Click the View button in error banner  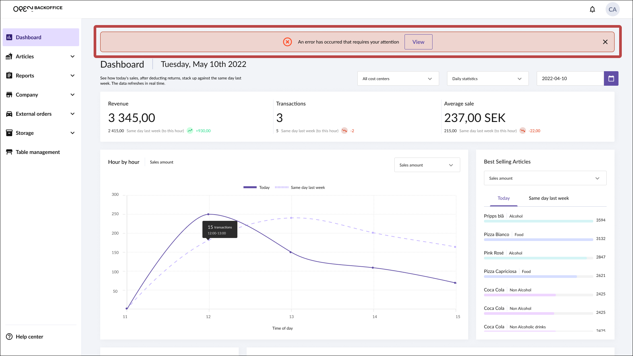(418, 42)
